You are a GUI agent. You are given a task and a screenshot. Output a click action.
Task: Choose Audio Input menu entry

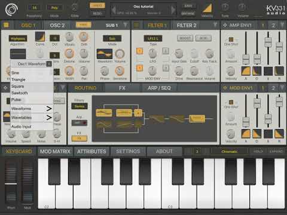[32, 127]
